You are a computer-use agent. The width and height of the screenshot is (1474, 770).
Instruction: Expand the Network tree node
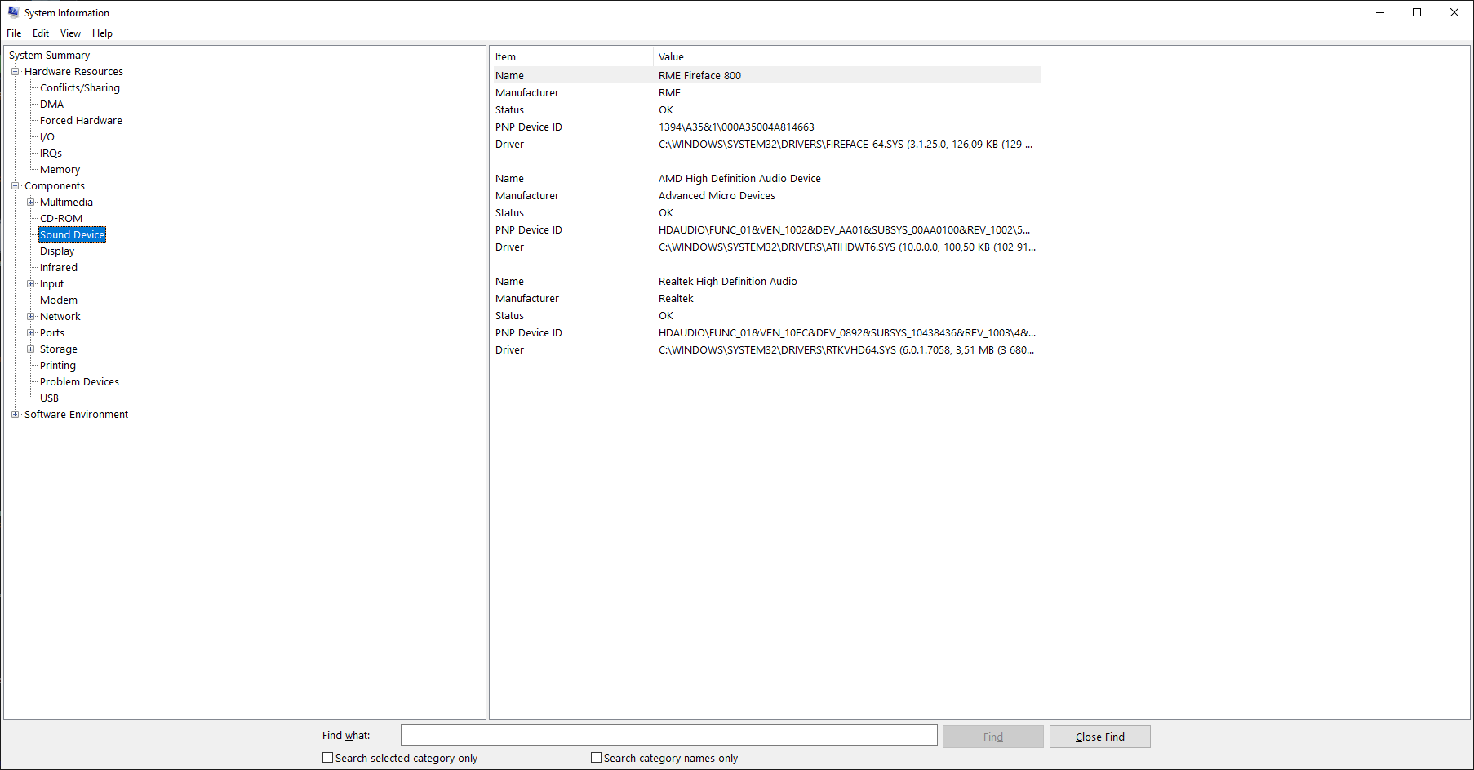(x=31, y=316)
